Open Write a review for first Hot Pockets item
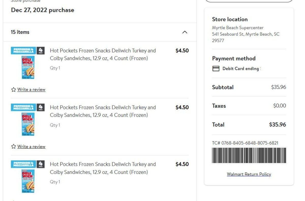Screen dimensions: 305x201 (x=31, y=89)
